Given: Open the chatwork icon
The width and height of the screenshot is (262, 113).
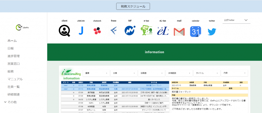Looking at the screenshot, I should coord(97,31).
